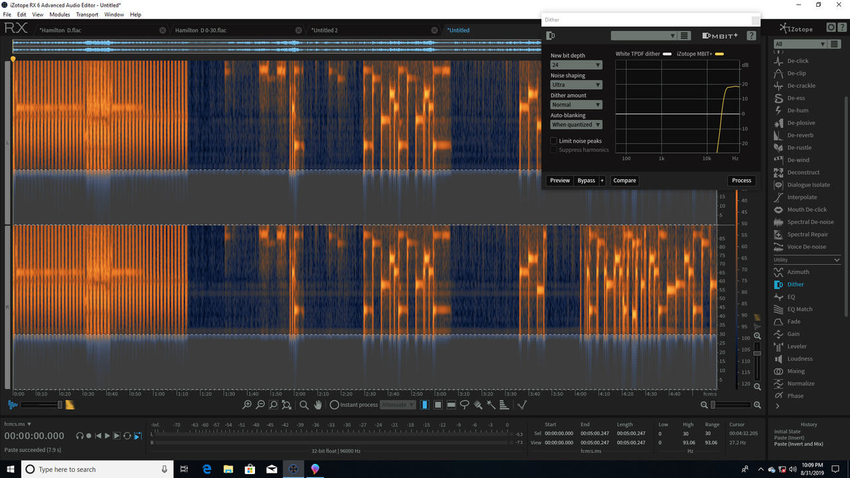
Task: Open the View menu
Action: tap(38, 15)
